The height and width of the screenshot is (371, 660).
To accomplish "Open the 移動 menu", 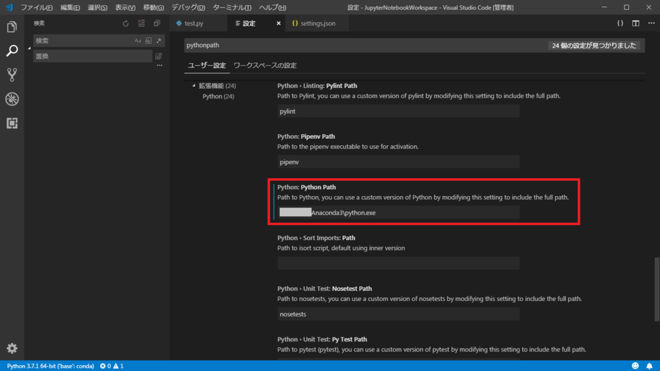I will point(153,8).
